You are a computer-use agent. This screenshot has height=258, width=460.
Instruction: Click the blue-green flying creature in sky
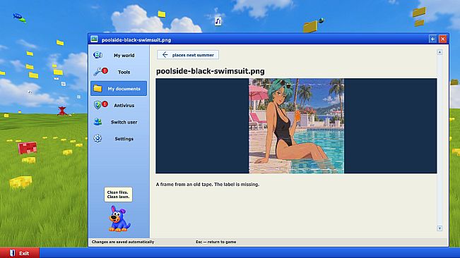pyautogui.click(x=19, y=18)
